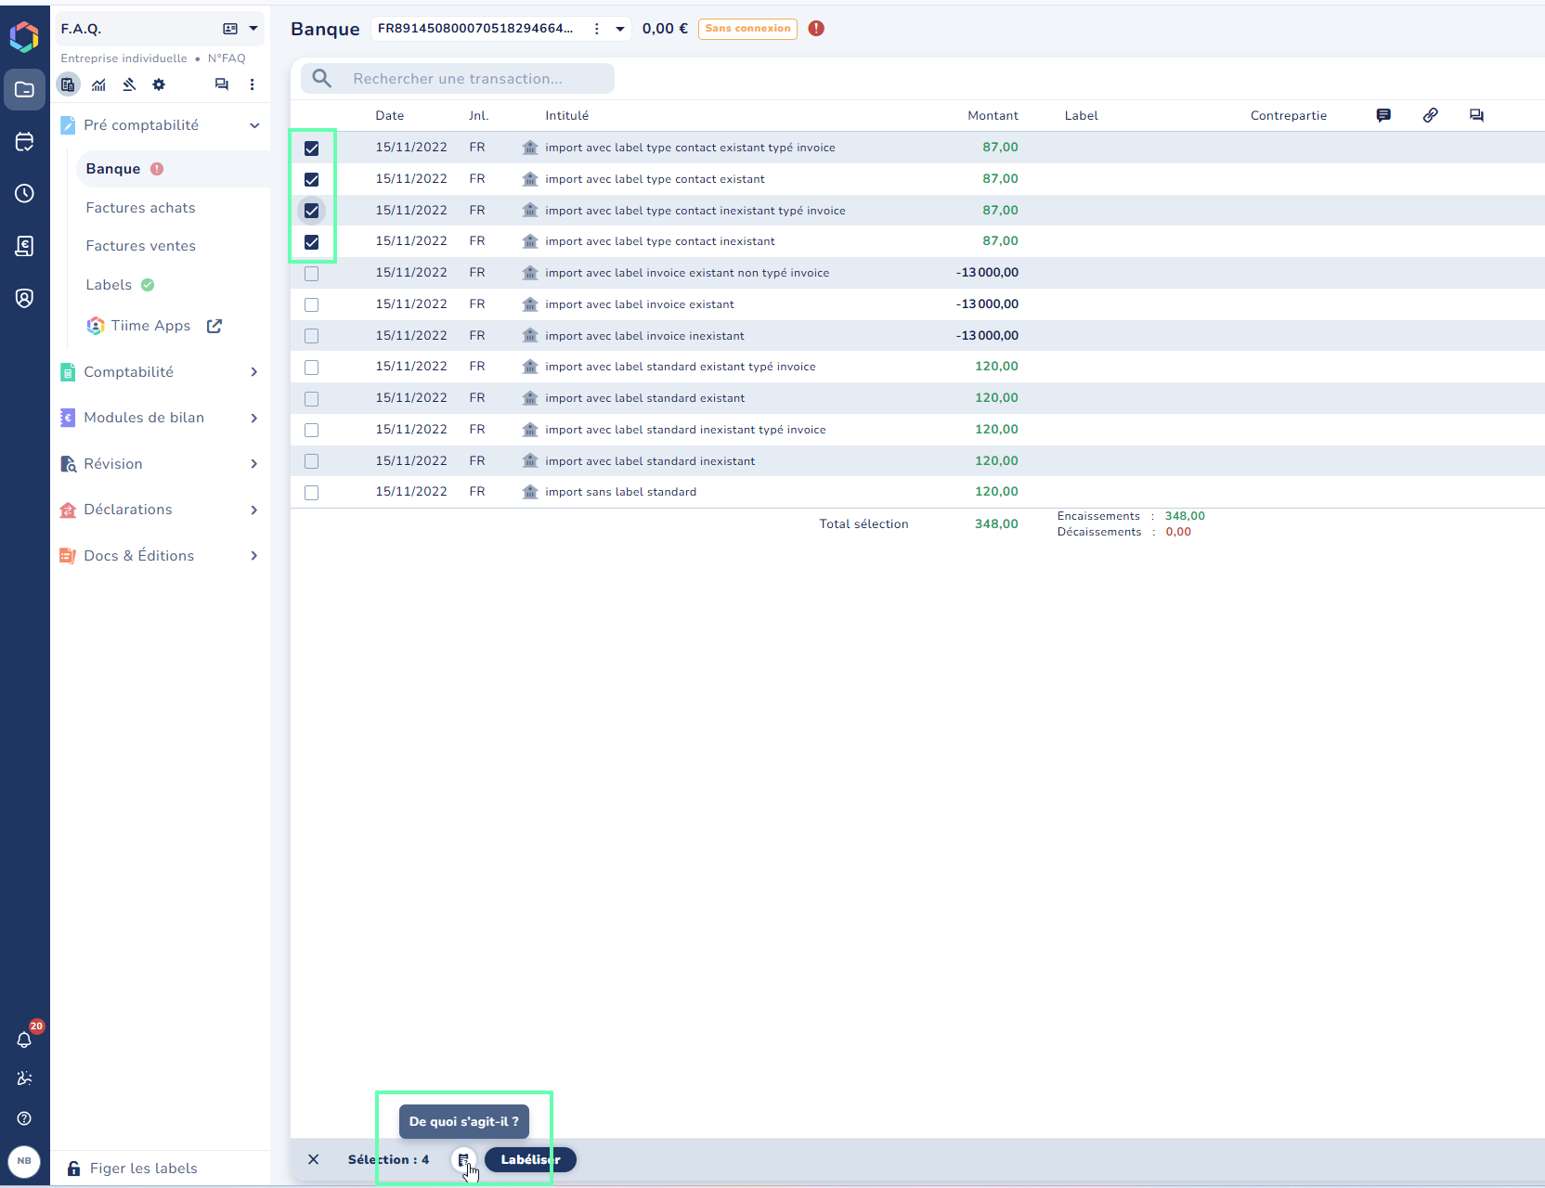The image size is (1545, 1188).
Task: Click Figer les labels
Action: (x=143, y=1169)
